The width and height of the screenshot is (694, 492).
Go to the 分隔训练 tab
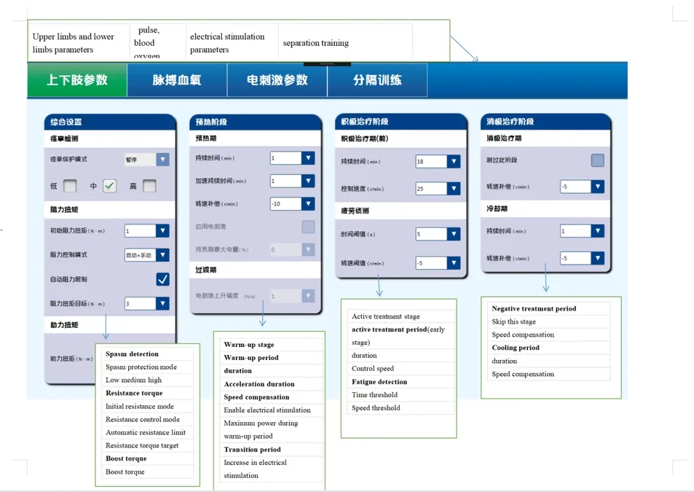pyautogui.click(x=377, y=80)
